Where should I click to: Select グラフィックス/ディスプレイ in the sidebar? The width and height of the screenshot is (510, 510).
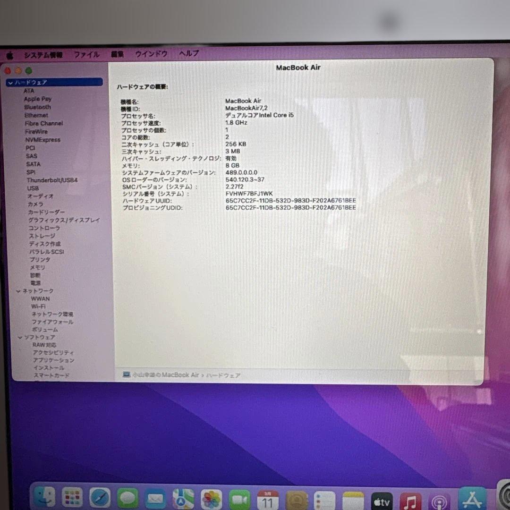64,220
